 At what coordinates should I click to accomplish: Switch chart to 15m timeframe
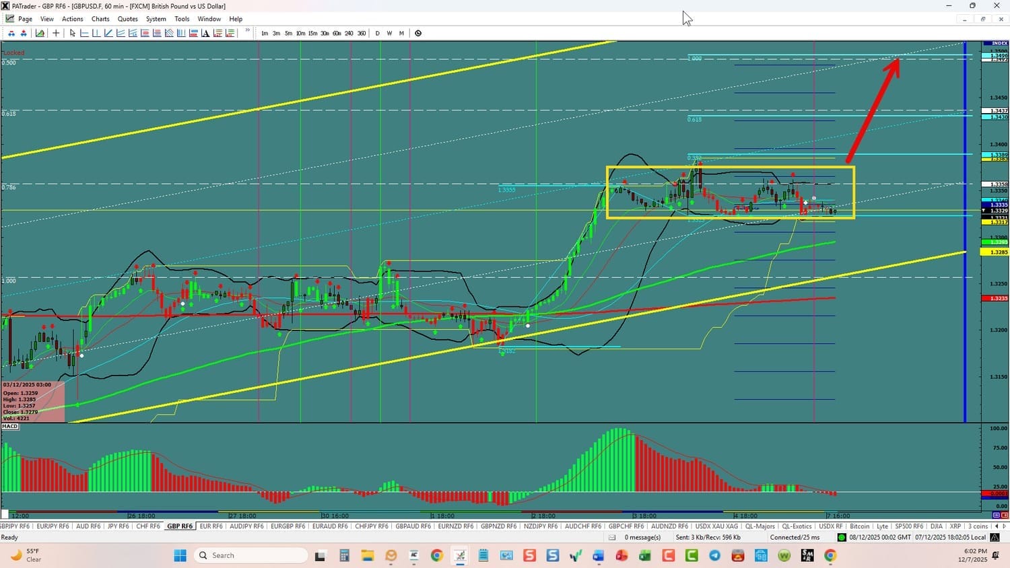(x=312, y=33)
